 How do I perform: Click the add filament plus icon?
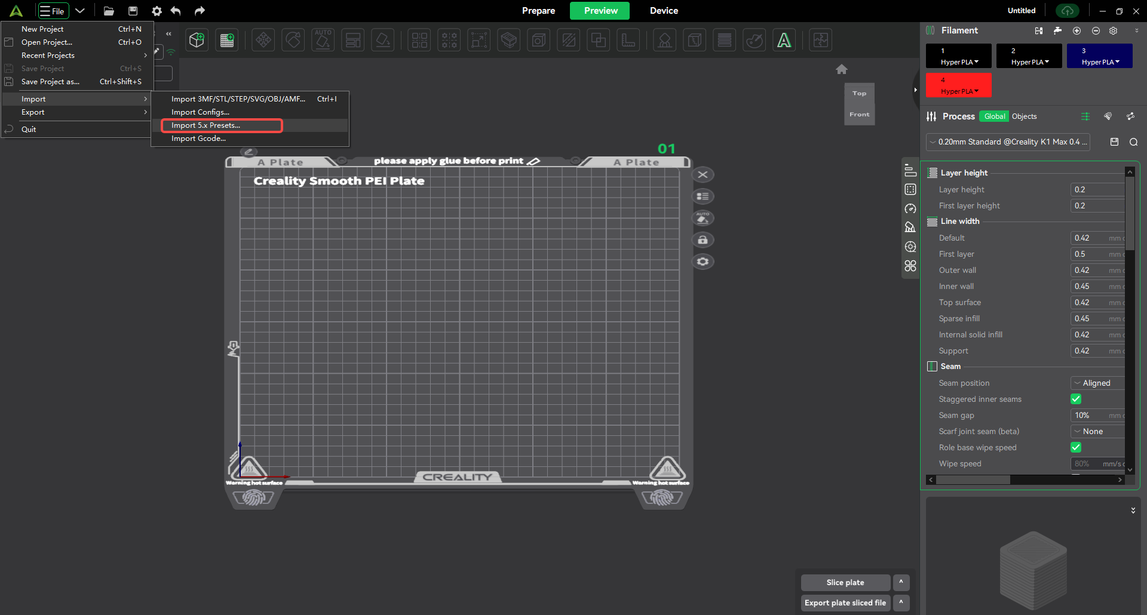(1077, 30)
